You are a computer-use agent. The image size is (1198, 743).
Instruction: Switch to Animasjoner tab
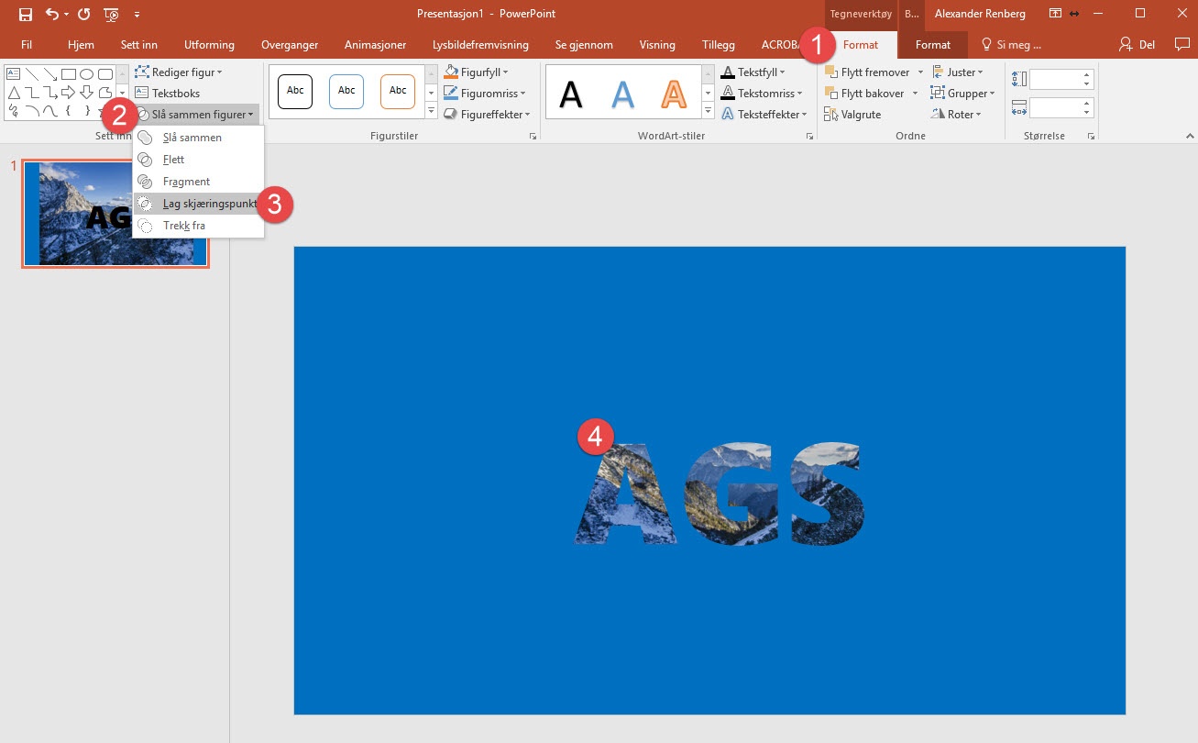tap(375, 44)
